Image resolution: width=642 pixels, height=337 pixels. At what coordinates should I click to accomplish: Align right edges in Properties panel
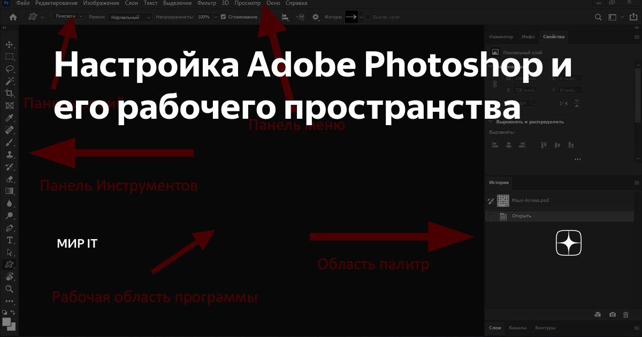[x=522, y=144]
